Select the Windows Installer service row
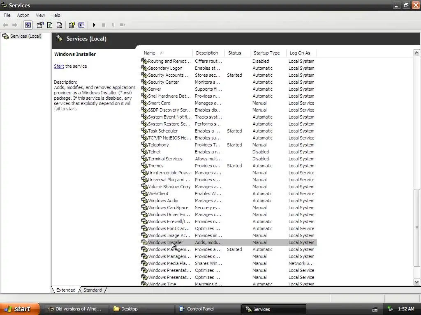Viewport: 421px width, 315px height. pyautogui.click(x=229, y=242)
